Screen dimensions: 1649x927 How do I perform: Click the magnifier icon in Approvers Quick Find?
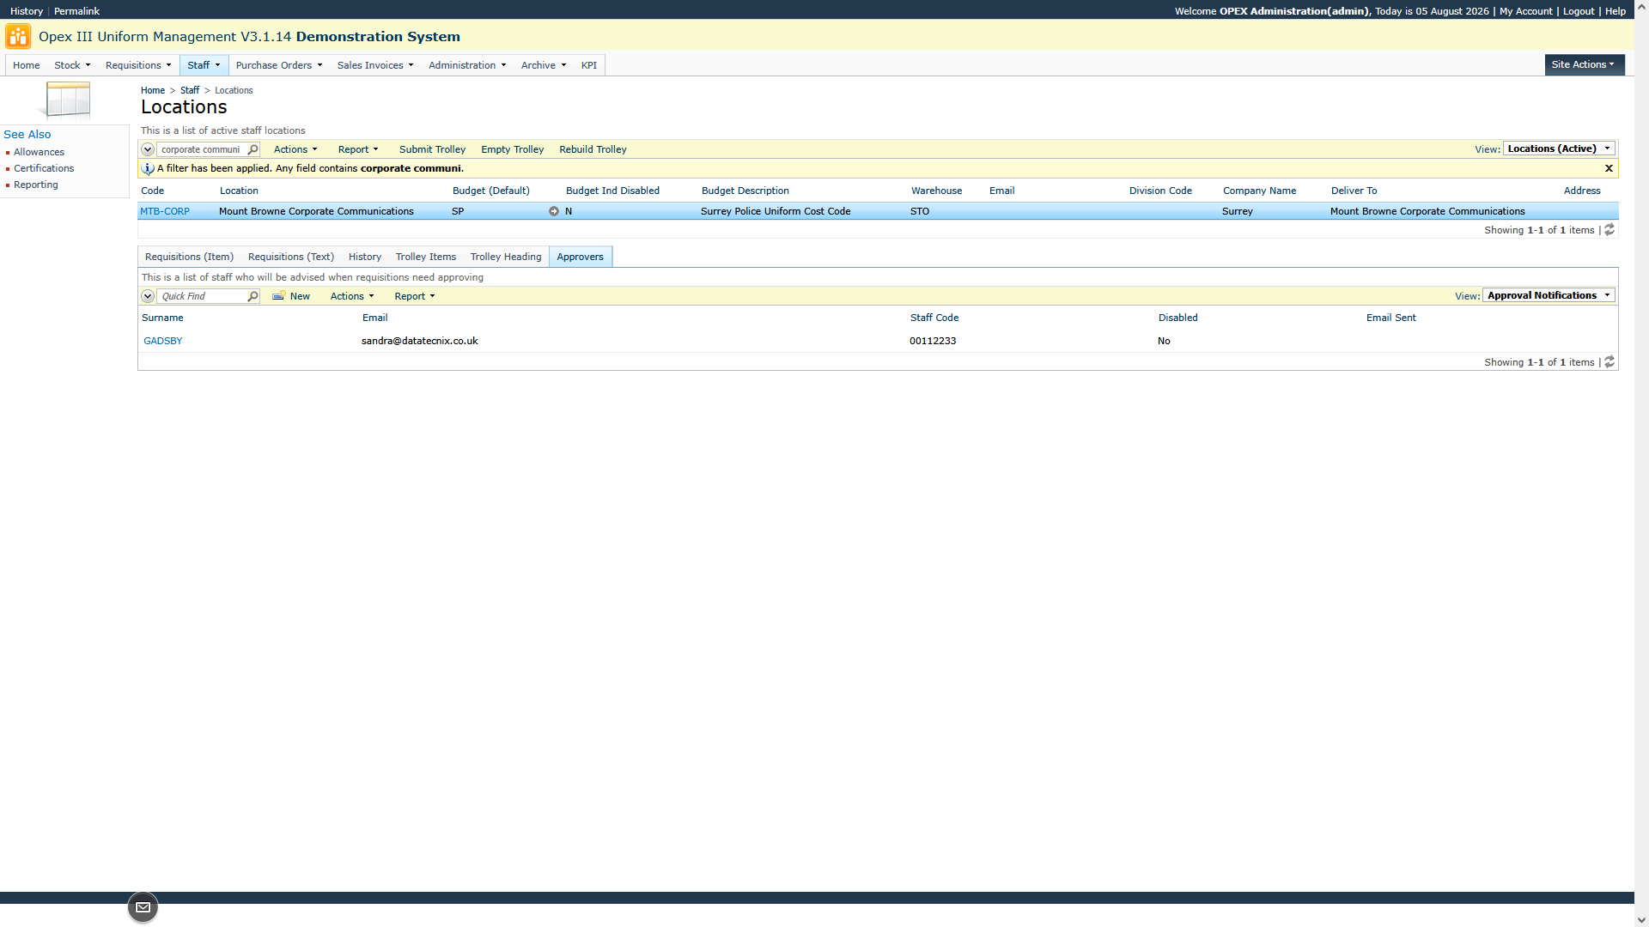253,296
